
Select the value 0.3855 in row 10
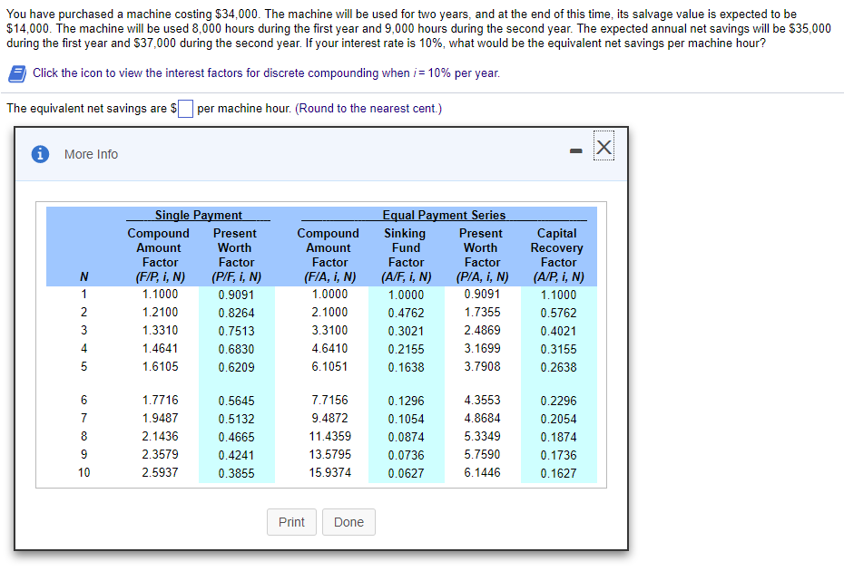click(x=236, y=473)
